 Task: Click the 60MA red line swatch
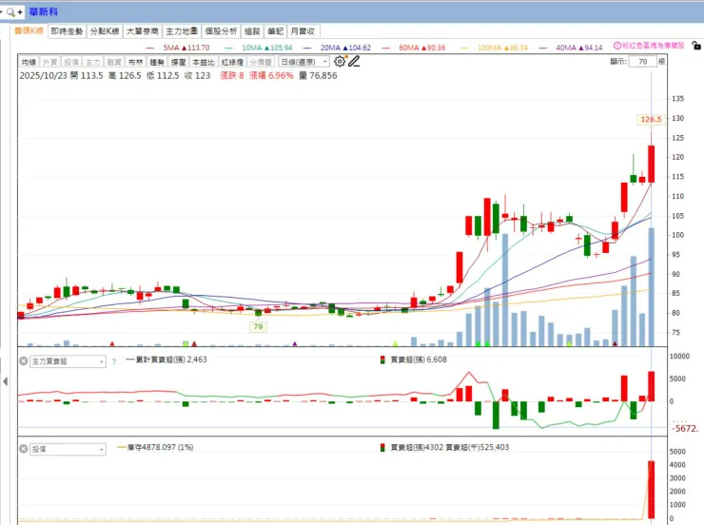[385, 48]
